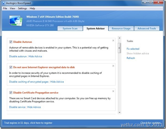
Task: Open the Help menu
Action: (32, 9)
